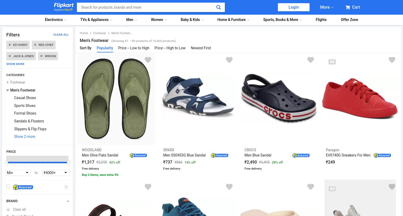Wishlist the Woodland Olive Flats Sandal
Viewport: 403px width, 216px height.
[148, 60]
